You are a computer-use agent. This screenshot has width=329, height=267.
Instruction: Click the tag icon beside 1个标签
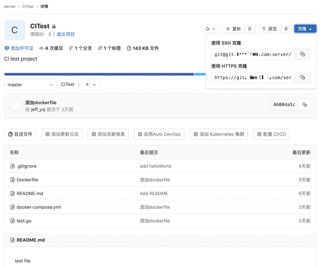pyautogui.click(x=100, y=48)
